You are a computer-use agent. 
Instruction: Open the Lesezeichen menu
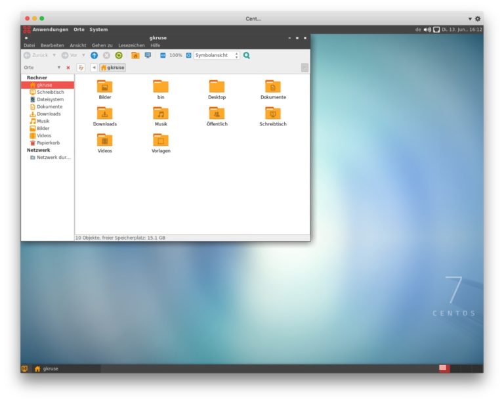tap(131, 45)
